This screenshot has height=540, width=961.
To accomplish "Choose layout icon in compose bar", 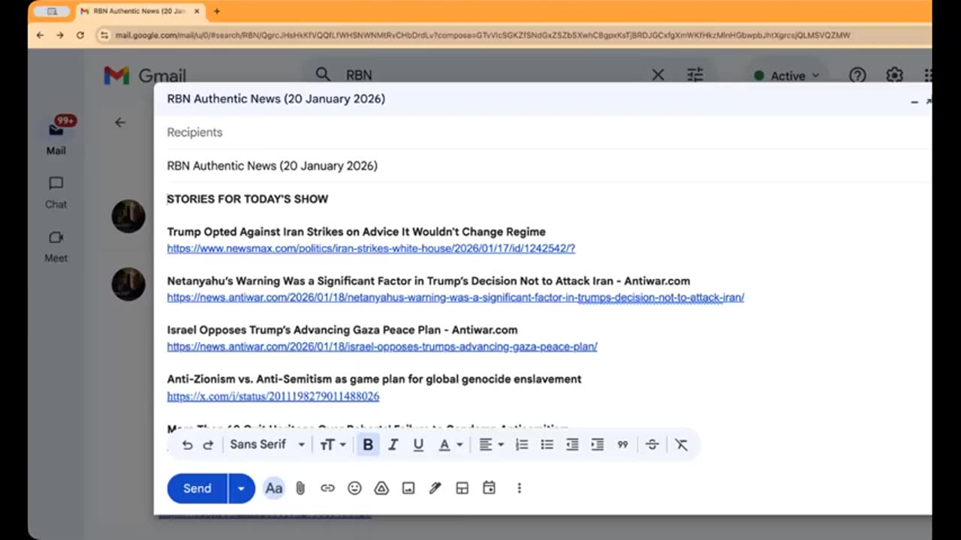I will click(x=462, y=488).
